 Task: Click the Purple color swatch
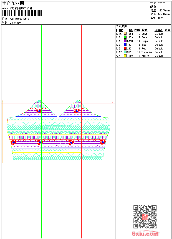125,41
